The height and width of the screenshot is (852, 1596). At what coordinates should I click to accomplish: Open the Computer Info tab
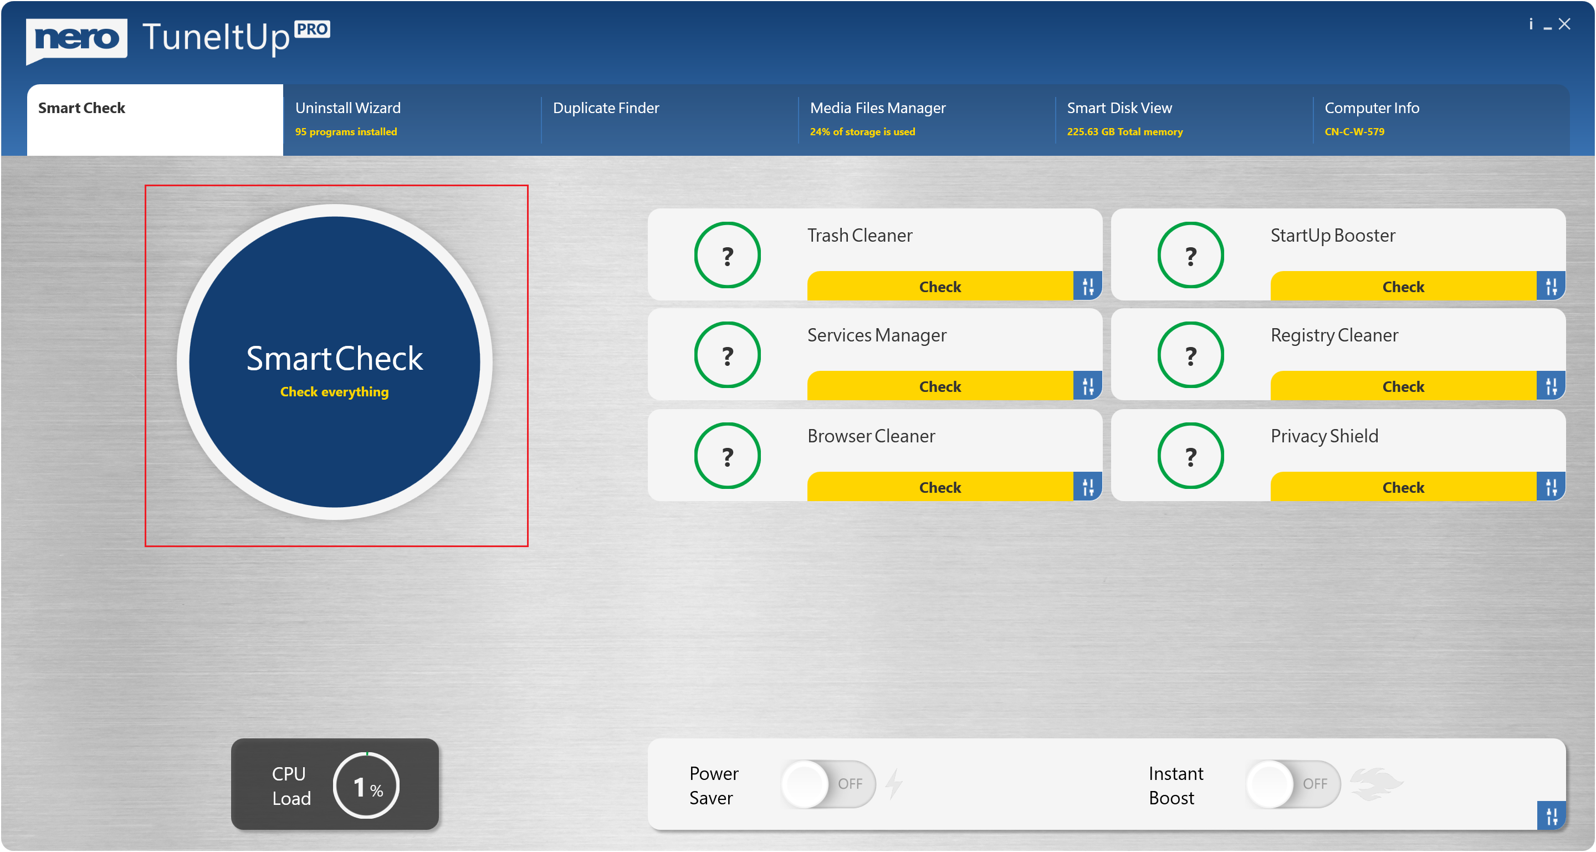click(1441, 120)
